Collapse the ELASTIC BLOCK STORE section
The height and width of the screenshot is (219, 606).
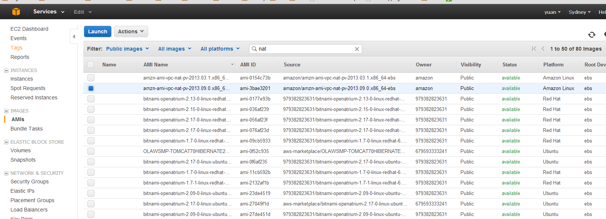coord(6,142)
